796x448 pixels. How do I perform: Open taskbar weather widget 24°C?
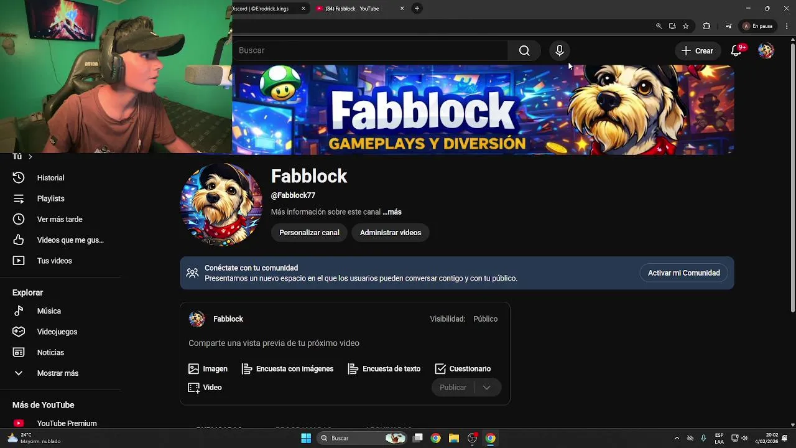point(34,438)
